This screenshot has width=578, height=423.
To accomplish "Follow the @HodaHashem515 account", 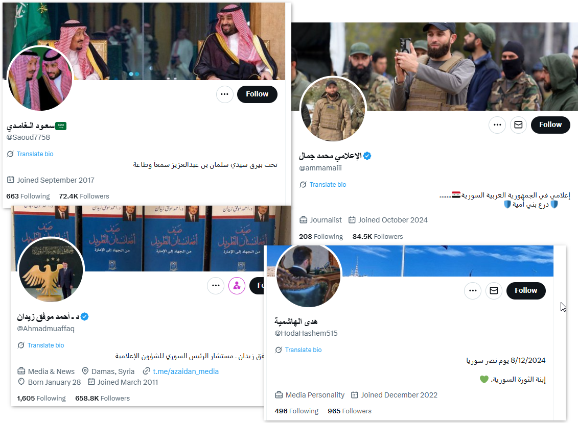I will point(526,291).
